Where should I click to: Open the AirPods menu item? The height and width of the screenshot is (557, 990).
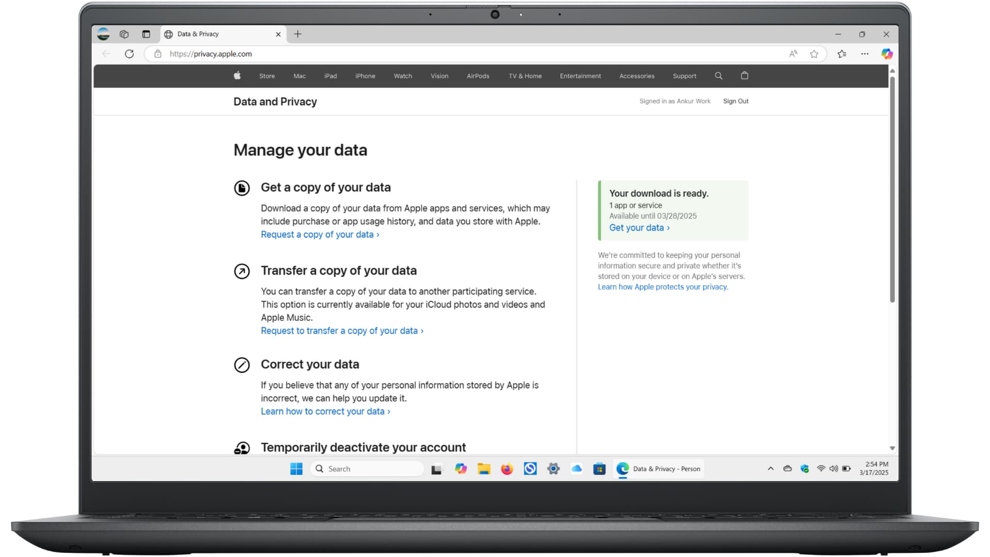(478, 76)
